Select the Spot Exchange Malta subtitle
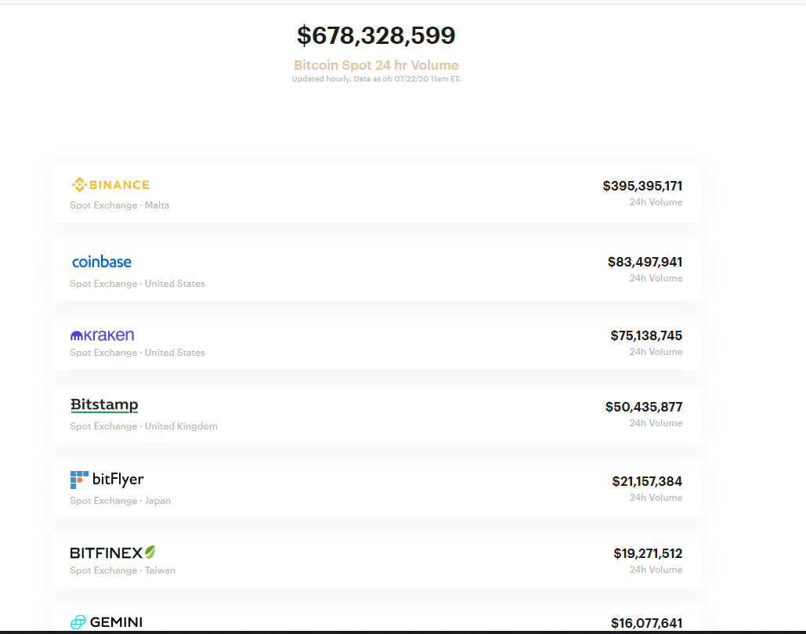The height and width of the screenshot is (634, 806). click(x=119, y=205)
